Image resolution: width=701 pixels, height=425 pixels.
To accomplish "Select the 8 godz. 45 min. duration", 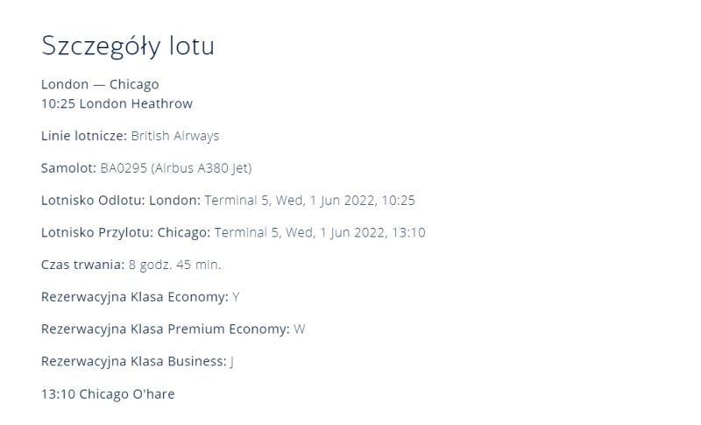I will pyautogui.click(x=174, y=265).
